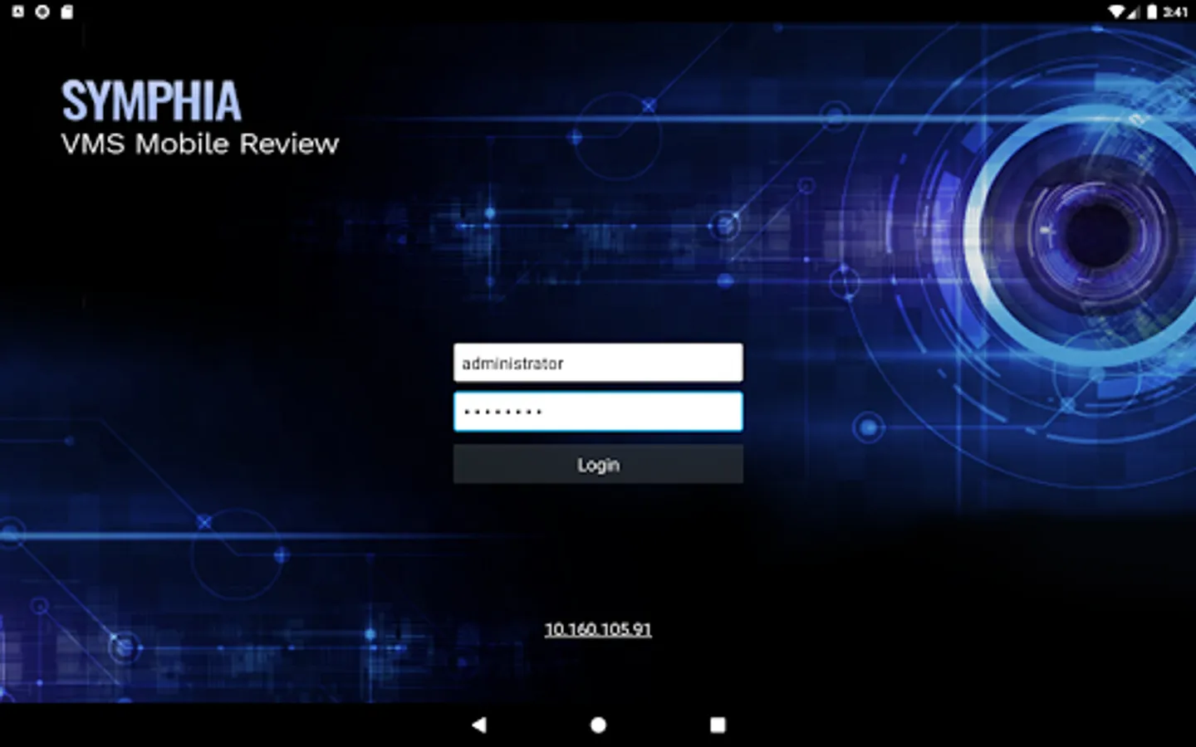
Task: Tap the circular notification icon in status bar
Action: click(42, 12)
